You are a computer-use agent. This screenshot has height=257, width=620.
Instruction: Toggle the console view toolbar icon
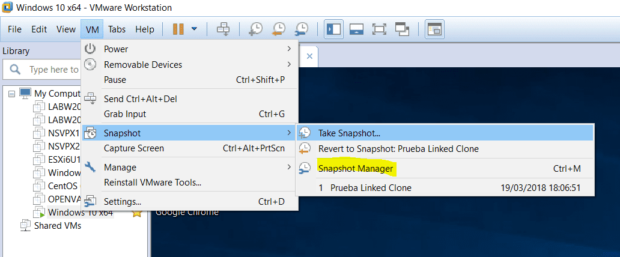pos(434,29)
